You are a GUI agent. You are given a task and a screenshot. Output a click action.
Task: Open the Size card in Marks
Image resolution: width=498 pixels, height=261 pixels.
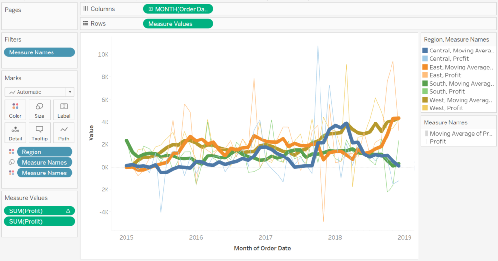click(x=39, y=110)
